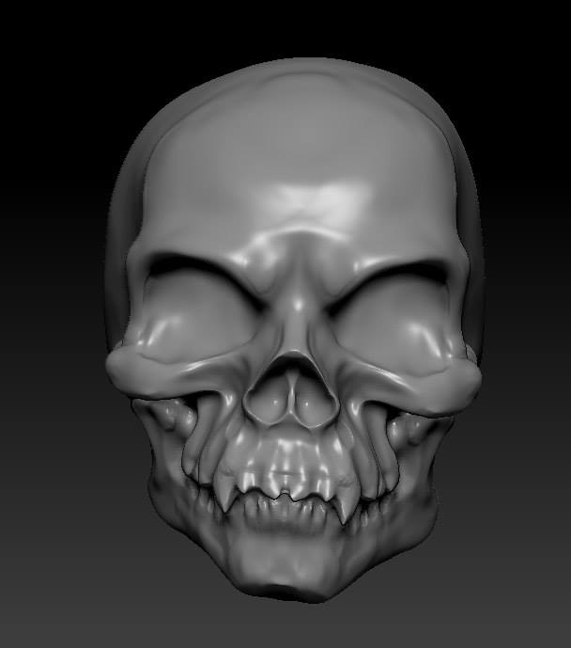Click the right side of the lower jaw
Image resolution: width=571 pixels, height=648 pixels.
click(404, 513)
